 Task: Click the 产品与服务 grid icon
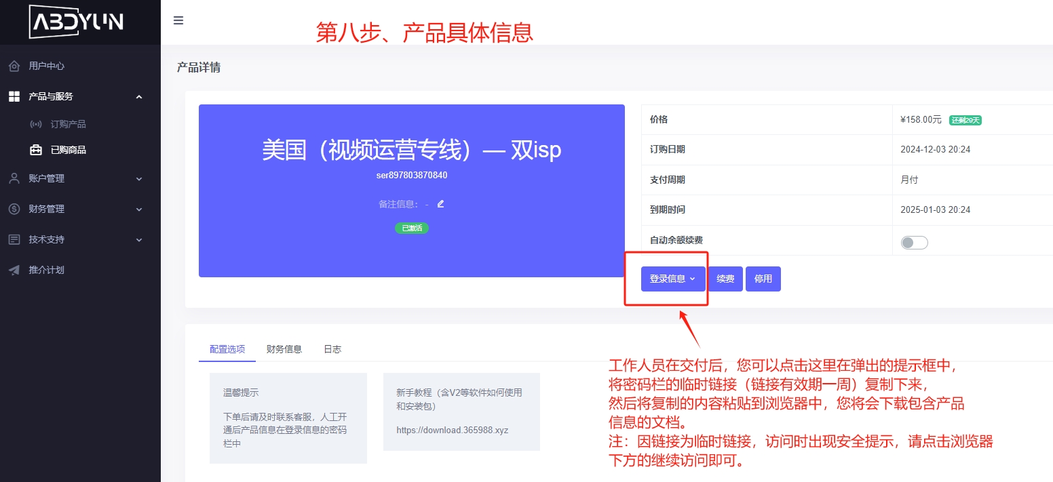tap(14, 97)
